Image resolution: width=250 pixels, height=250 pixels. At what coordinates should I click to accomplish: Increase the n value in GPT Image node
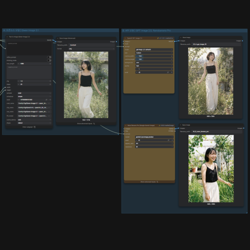(171, 69)
